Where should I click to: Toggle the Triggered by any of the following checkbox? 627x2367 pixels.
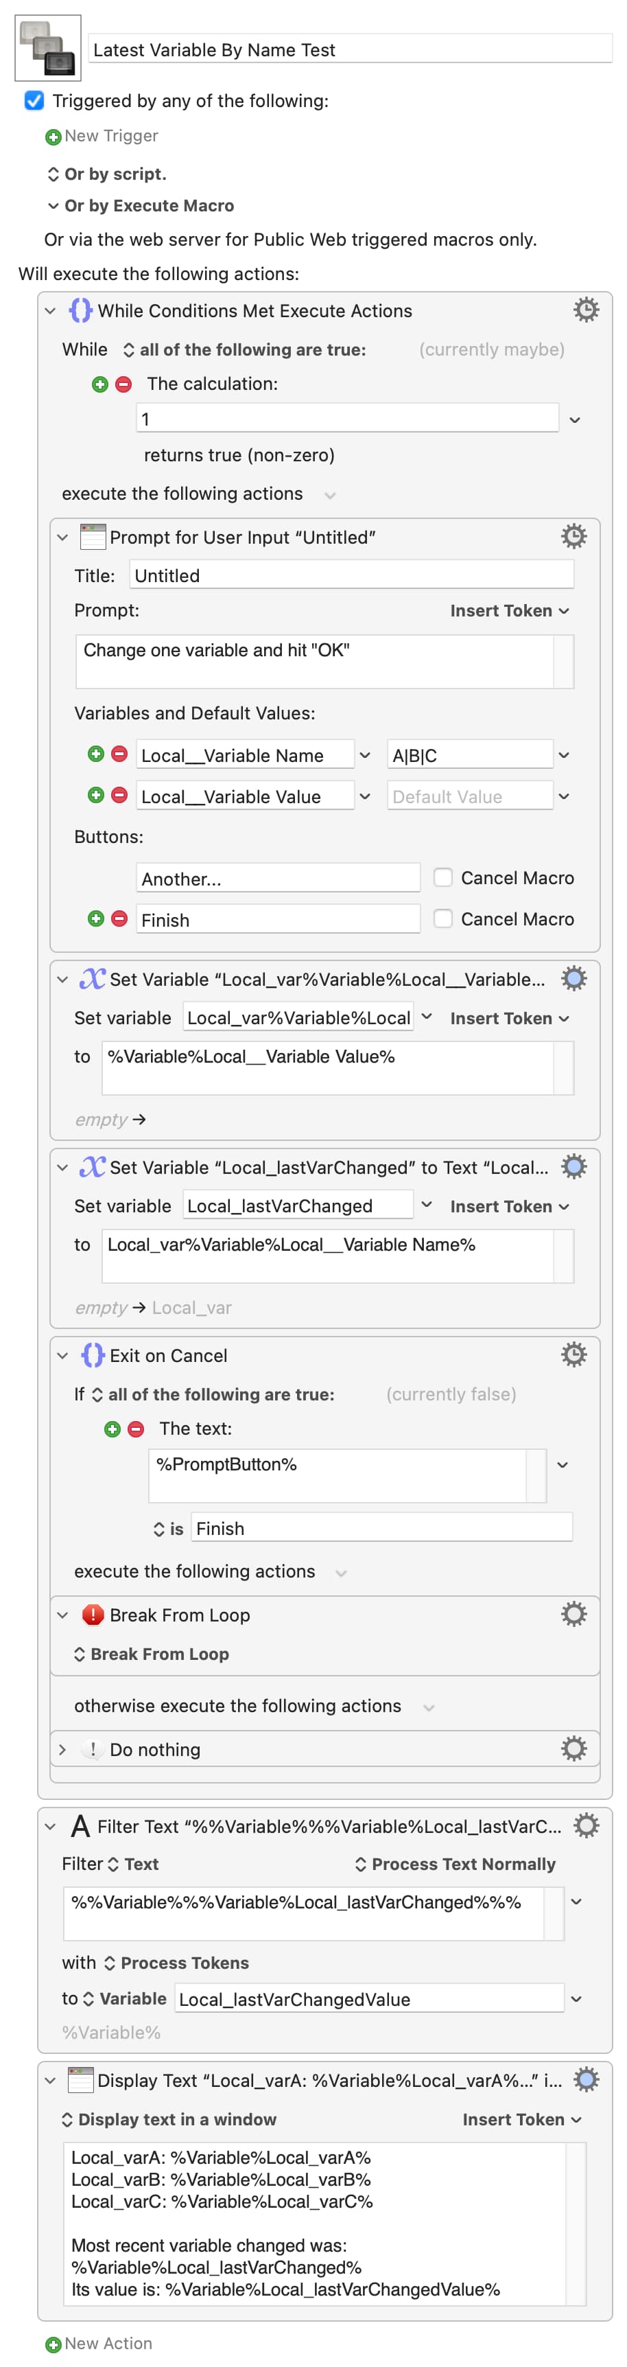(34, 100)
